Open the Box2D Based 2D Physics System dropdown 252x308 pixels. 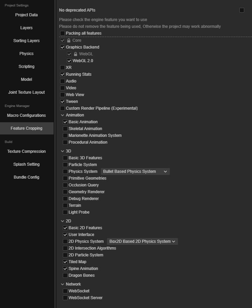(x=142, y=241)
